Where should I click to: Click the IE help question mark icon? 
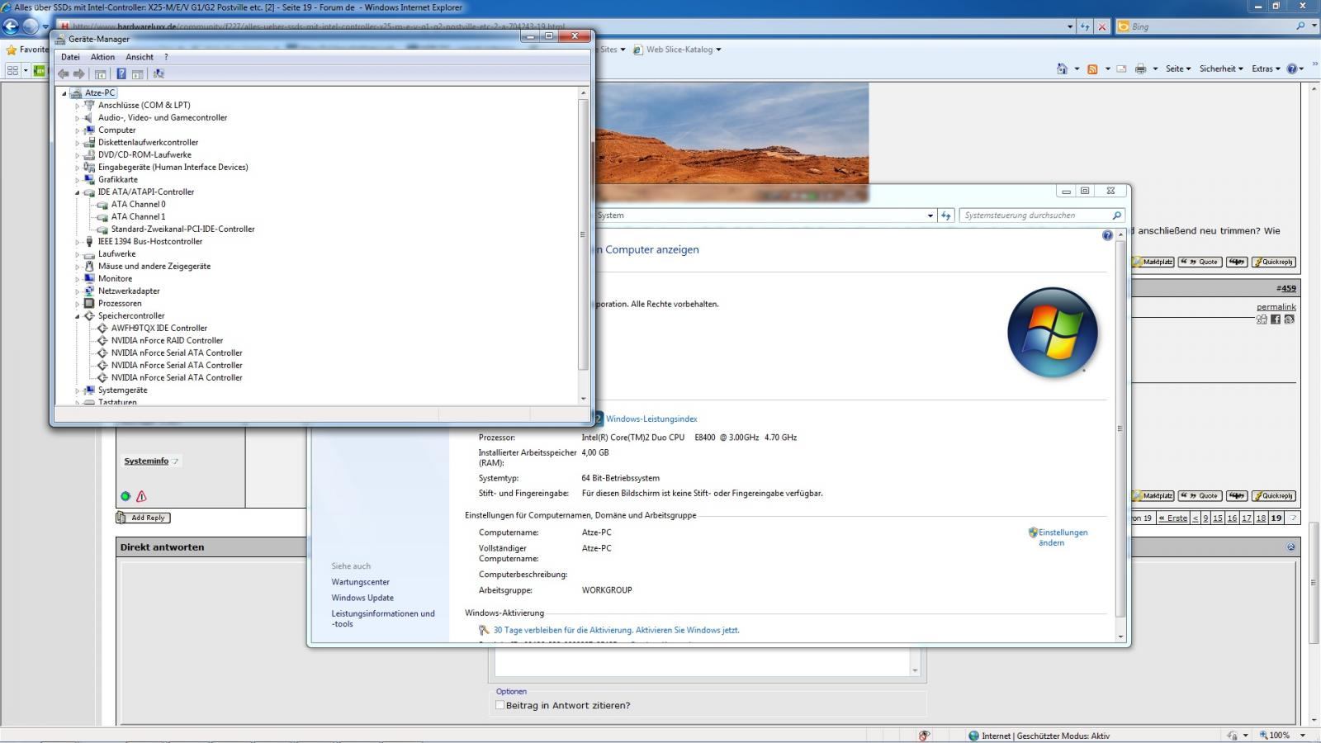point(1292,69)
